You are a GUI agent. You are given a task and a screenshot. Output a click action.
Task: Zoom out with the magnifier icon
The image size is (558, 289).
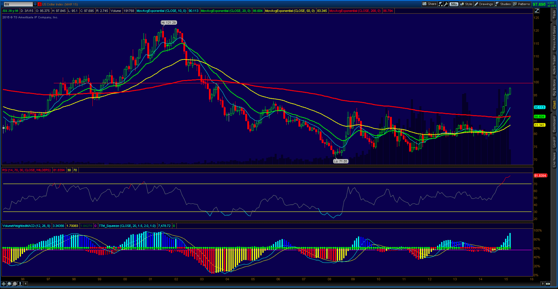click(15, 284)
